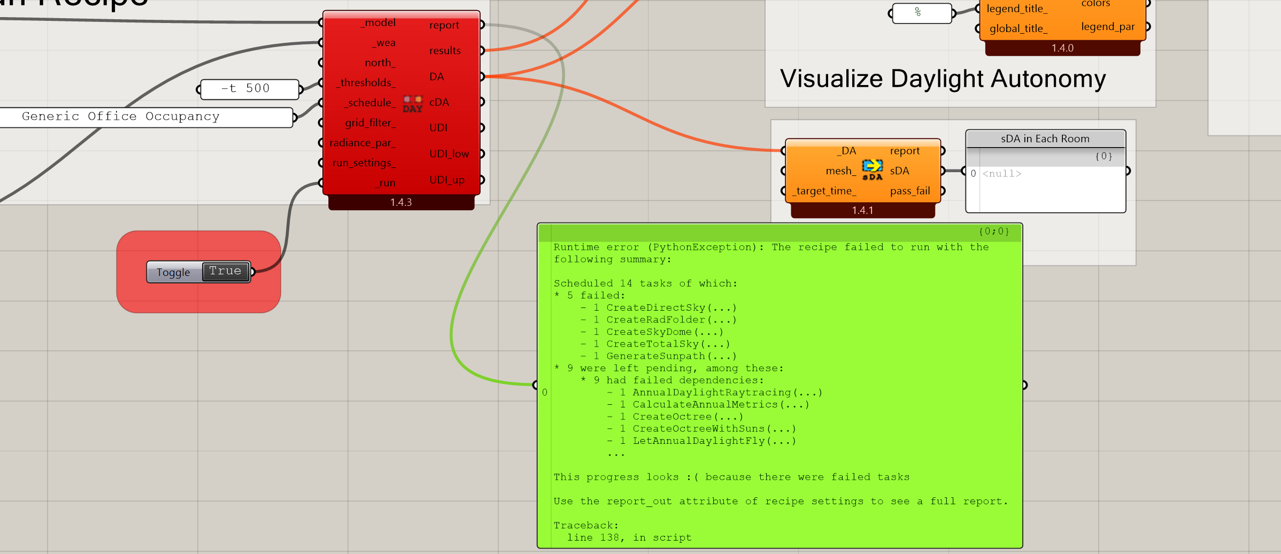Click the legend_par output parameter

(x=1107, y=27)
